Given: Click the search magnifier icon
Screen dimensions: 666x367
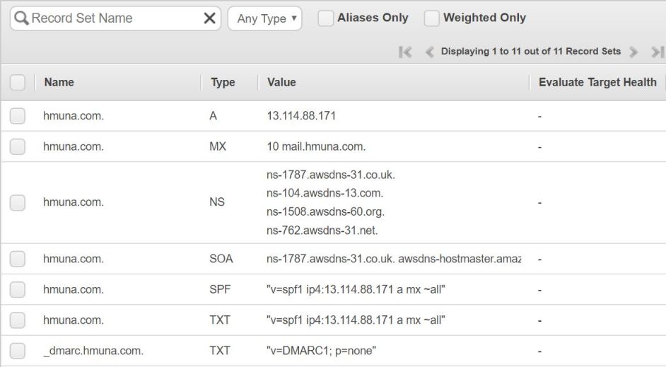Looking at the screenshot, I should click(22, 18).
